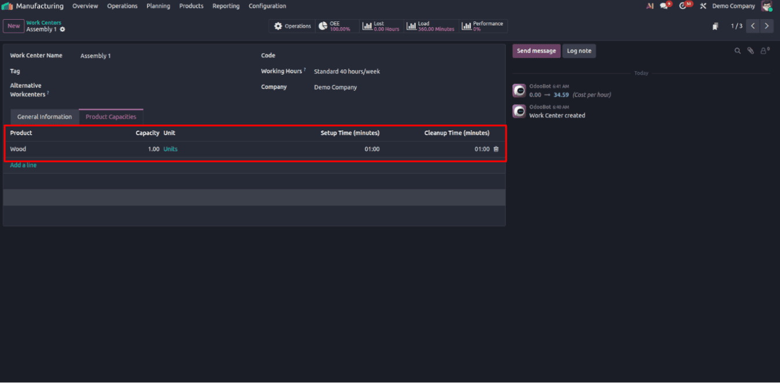This screenshot has height=384, width=780.
Task: Open the chatter search icon
Action: coord(738,51)
